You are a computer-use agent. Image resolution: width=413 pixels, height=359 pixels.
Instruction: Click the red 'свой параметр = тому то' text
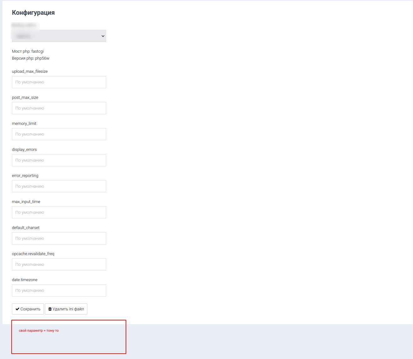tap(39, 331)
